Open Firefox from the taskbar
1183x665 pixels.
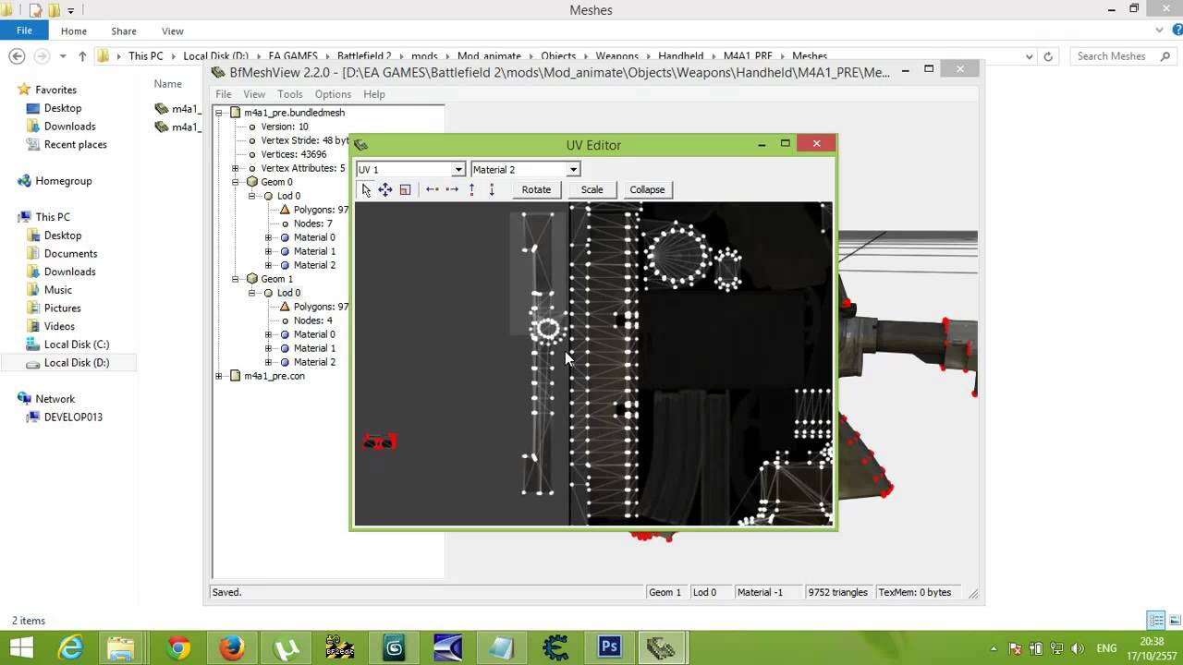[232, 648]
